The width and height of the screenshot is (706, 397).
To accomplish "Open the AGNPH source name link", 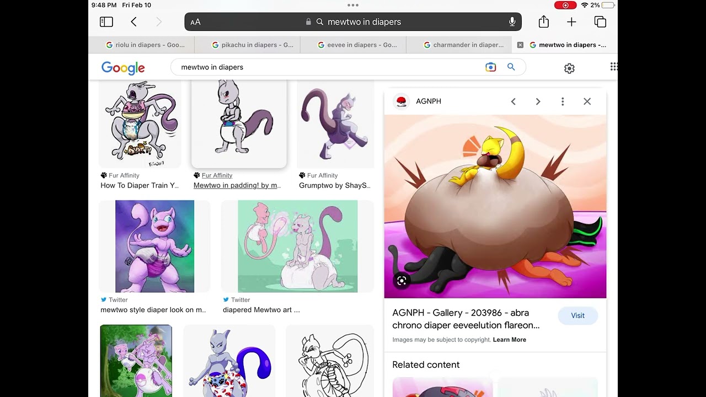I will point(429,101).
